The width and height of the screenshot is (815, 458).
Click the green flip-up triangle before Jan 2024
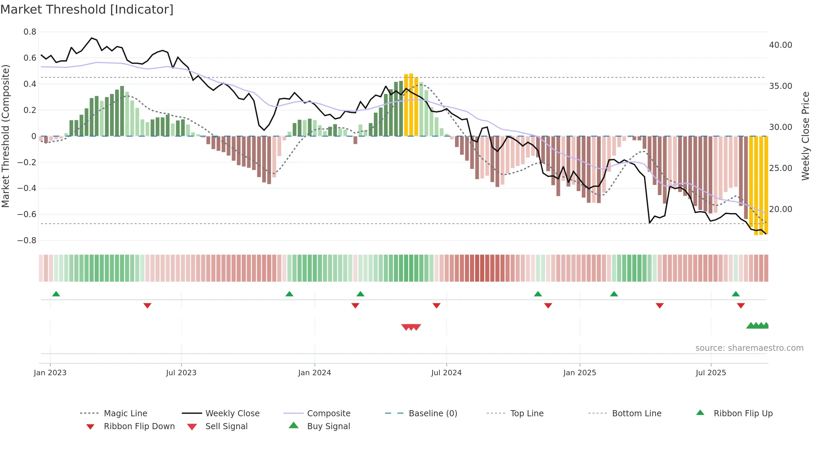[x=289, y=294]
